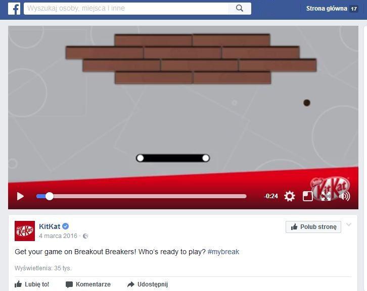
Task: Click the share arrow icon beside Udostępnij
Action: coord(131,284)
